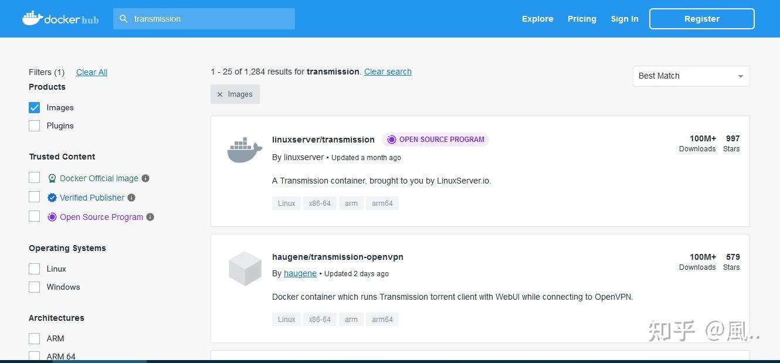Viewport: 780px width, 363px height.
Task: Check the Linux operating system filter
Action: coord(34,269)
